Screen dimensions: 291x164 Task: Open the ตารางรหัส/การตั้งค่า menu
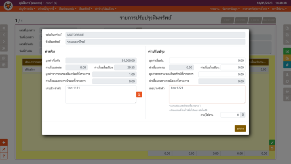[x=256, y=9]
